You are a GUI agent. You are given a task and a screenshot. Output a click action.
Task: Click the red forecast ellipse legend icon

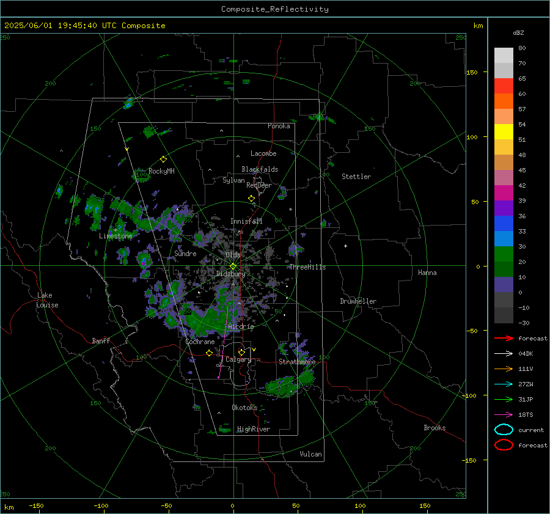coord(504,445)
